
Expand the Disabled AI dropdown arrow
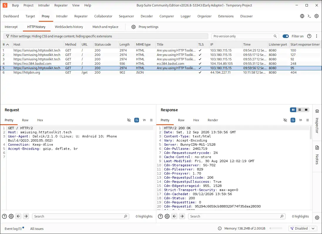tap(313, 228)
